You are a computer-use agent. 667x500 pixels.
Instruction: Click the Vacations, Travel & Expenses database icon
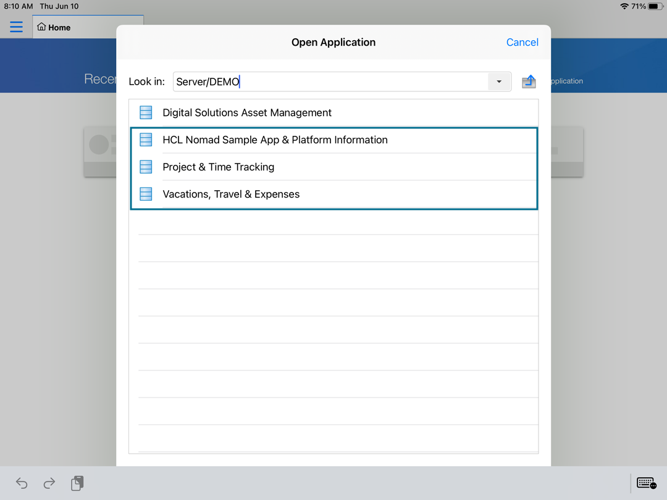(146, 194)
